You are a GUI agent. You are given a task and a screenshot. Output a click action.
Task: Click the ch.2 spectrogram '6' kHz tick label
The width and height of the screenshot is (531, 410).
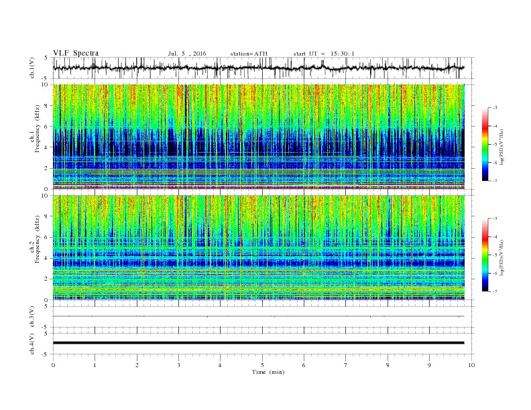(x=47, y=237)
